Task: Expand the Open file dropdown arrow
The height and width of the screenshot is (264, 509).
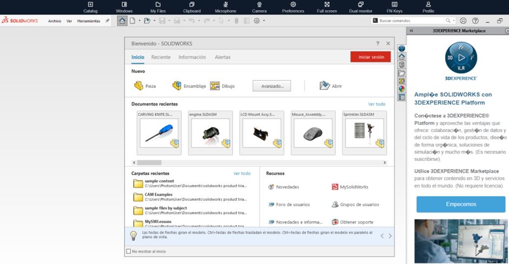Action: tap(154, 21)
